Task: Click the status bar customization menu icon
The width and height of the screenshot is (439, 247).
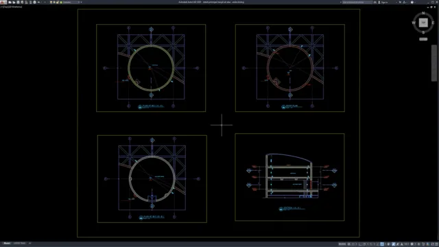Action: coord(436,244)
